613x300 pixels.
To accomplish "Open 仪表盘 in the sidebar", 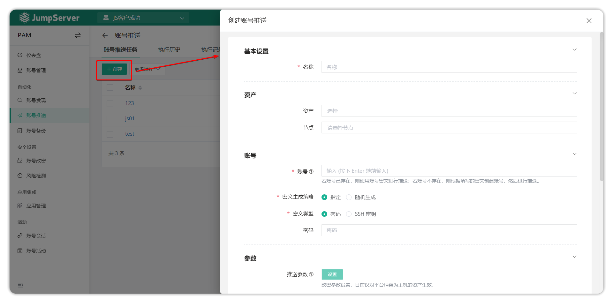I will pyautogui.click(x=49, y=55).
